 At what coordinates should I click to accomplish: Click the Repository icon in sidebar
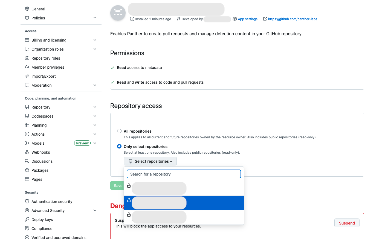click(x=27, y=107)
